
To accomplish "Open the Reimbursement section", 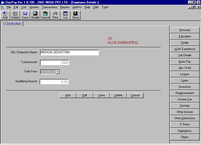I will [x=185, y=93].
